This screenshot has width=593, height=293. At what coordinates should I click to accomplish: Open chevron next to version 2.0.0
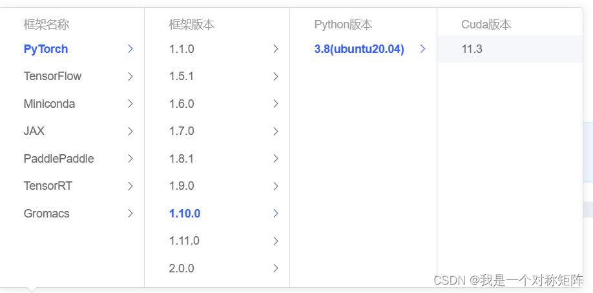(x=276, y=268)
